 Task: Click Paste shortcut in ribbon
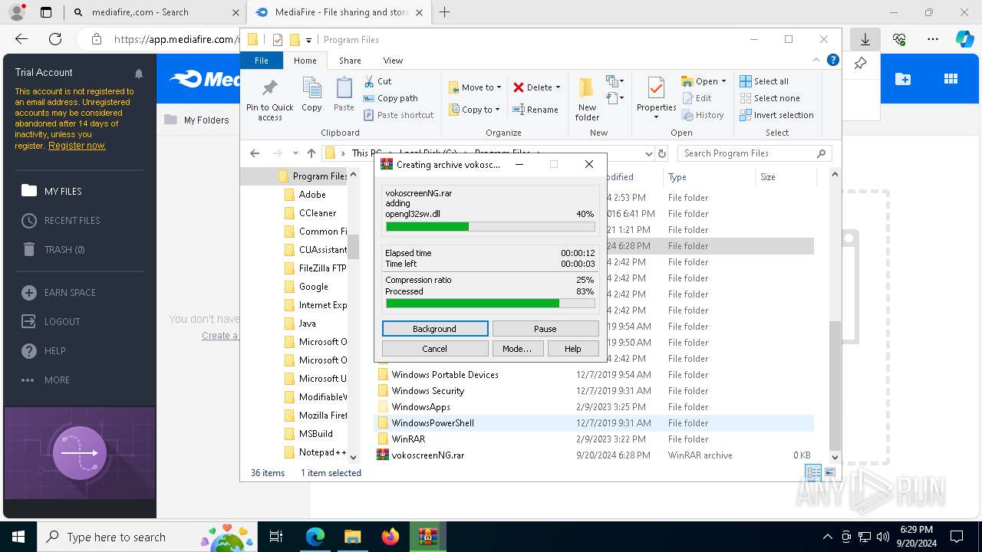[x=398, y=115]
